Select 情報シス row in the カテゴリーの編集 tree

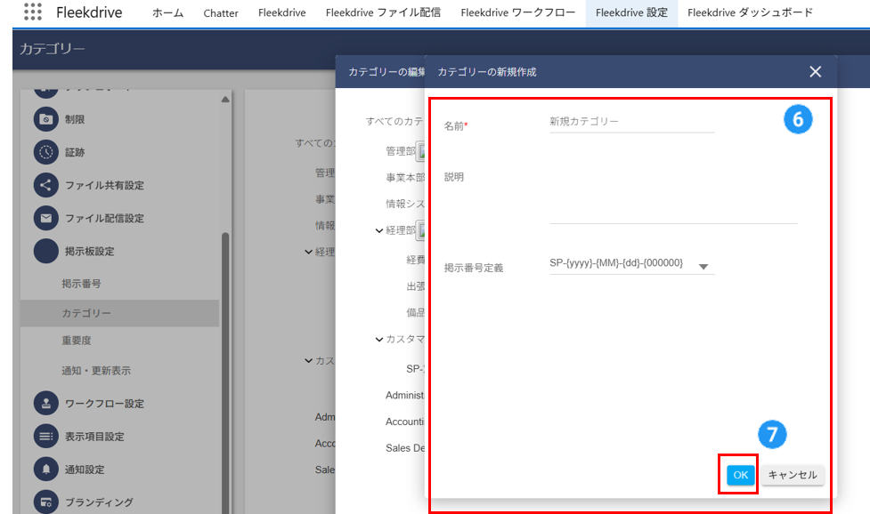click(x=405, y=204)
